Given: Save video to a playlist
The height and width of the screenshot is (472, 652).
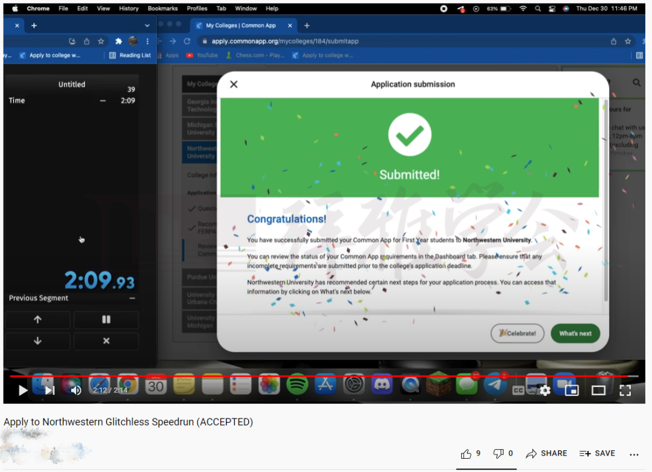Looking at the screenshot, I should coord(597,453).
